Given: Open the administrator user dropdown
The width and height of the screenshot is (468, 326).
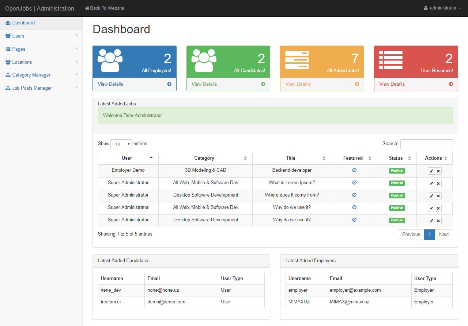Looking at the screenshot, I should (442, 8).
